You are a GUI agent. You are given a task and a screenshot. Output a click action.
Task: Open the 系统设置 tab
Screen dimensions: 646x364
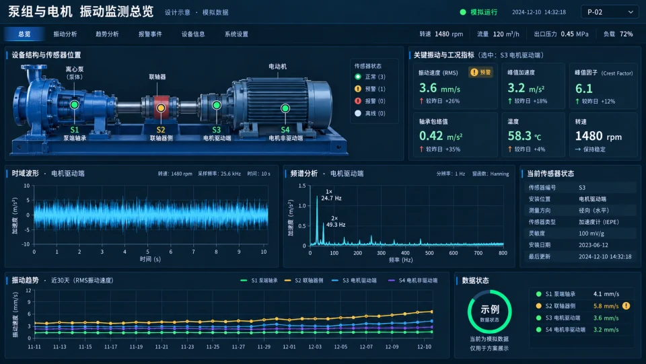click(x=236, y=34)
